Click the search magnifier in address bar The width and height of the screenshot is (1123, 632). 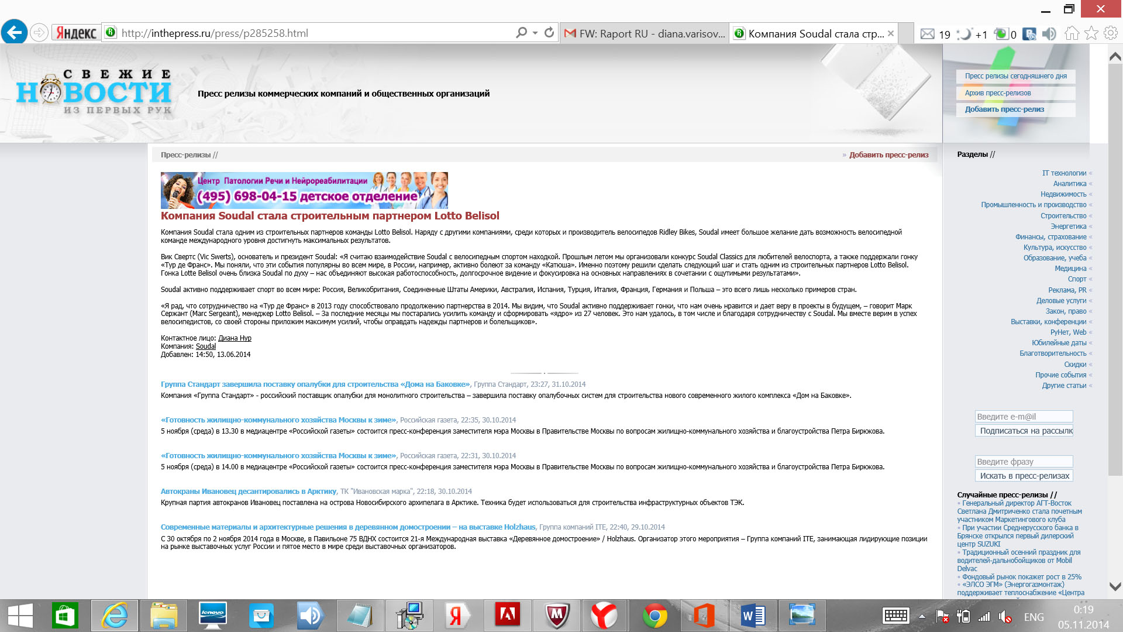tap(521, 33)
